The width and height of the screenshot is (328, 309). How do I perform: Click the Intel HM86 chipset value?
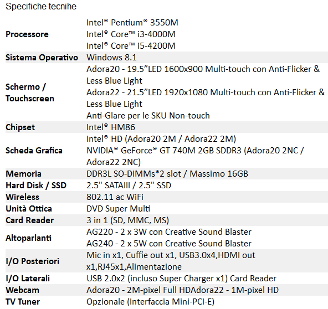111,127
